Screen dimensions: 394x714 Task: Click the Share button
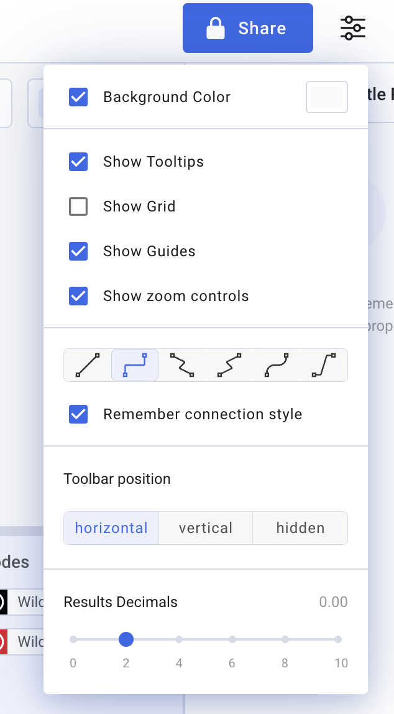(x=248, y=28)
